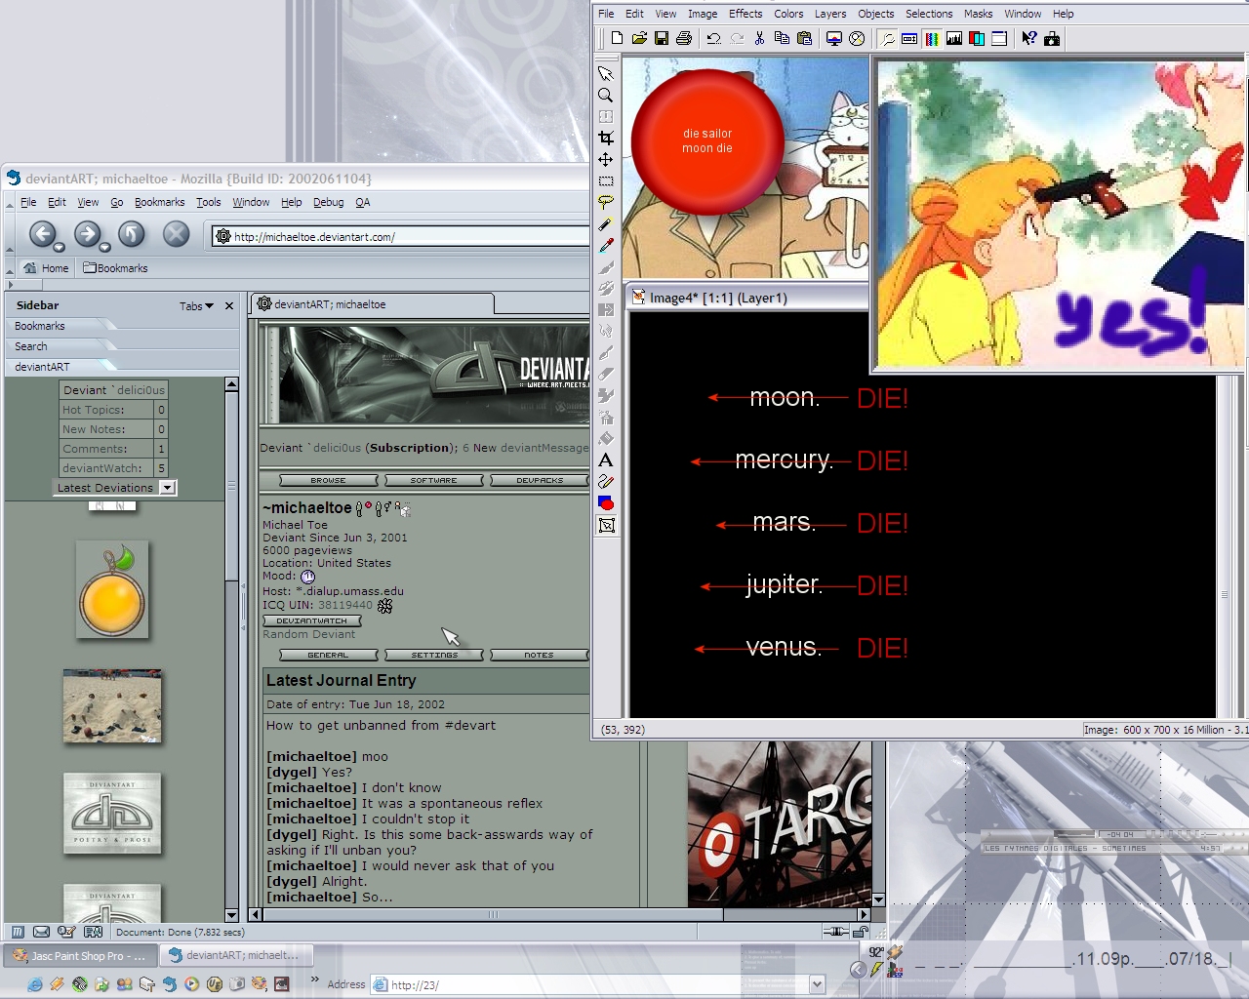Open the Masks menu
The width and height of the screenshot is (1249, 999).
(978, 14)
